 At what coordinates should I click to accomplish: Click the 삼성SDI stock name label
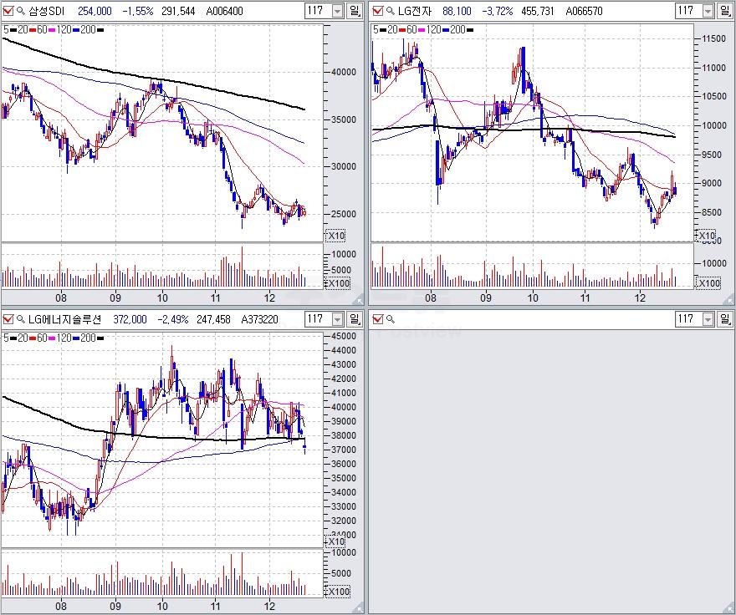(x=47, y=11)
